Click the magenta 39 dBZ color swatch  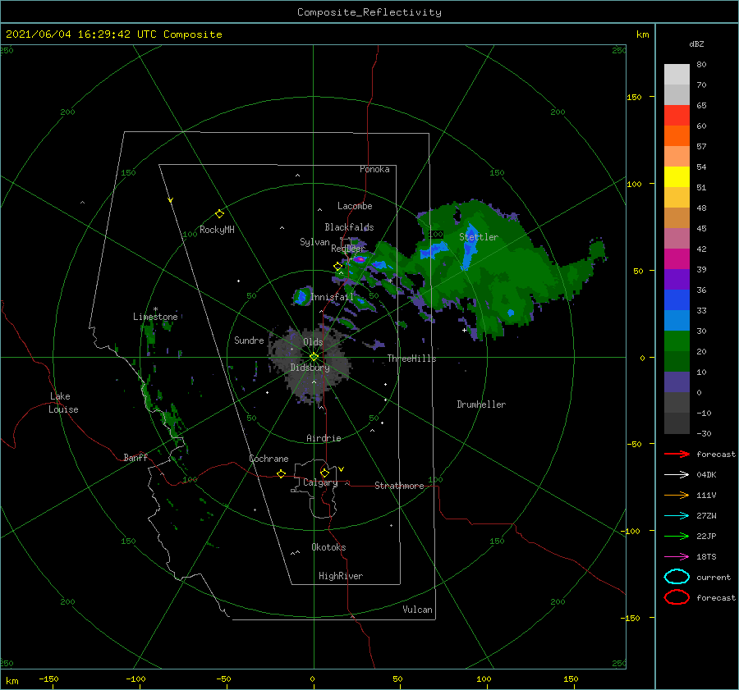[x=677, y=259]
